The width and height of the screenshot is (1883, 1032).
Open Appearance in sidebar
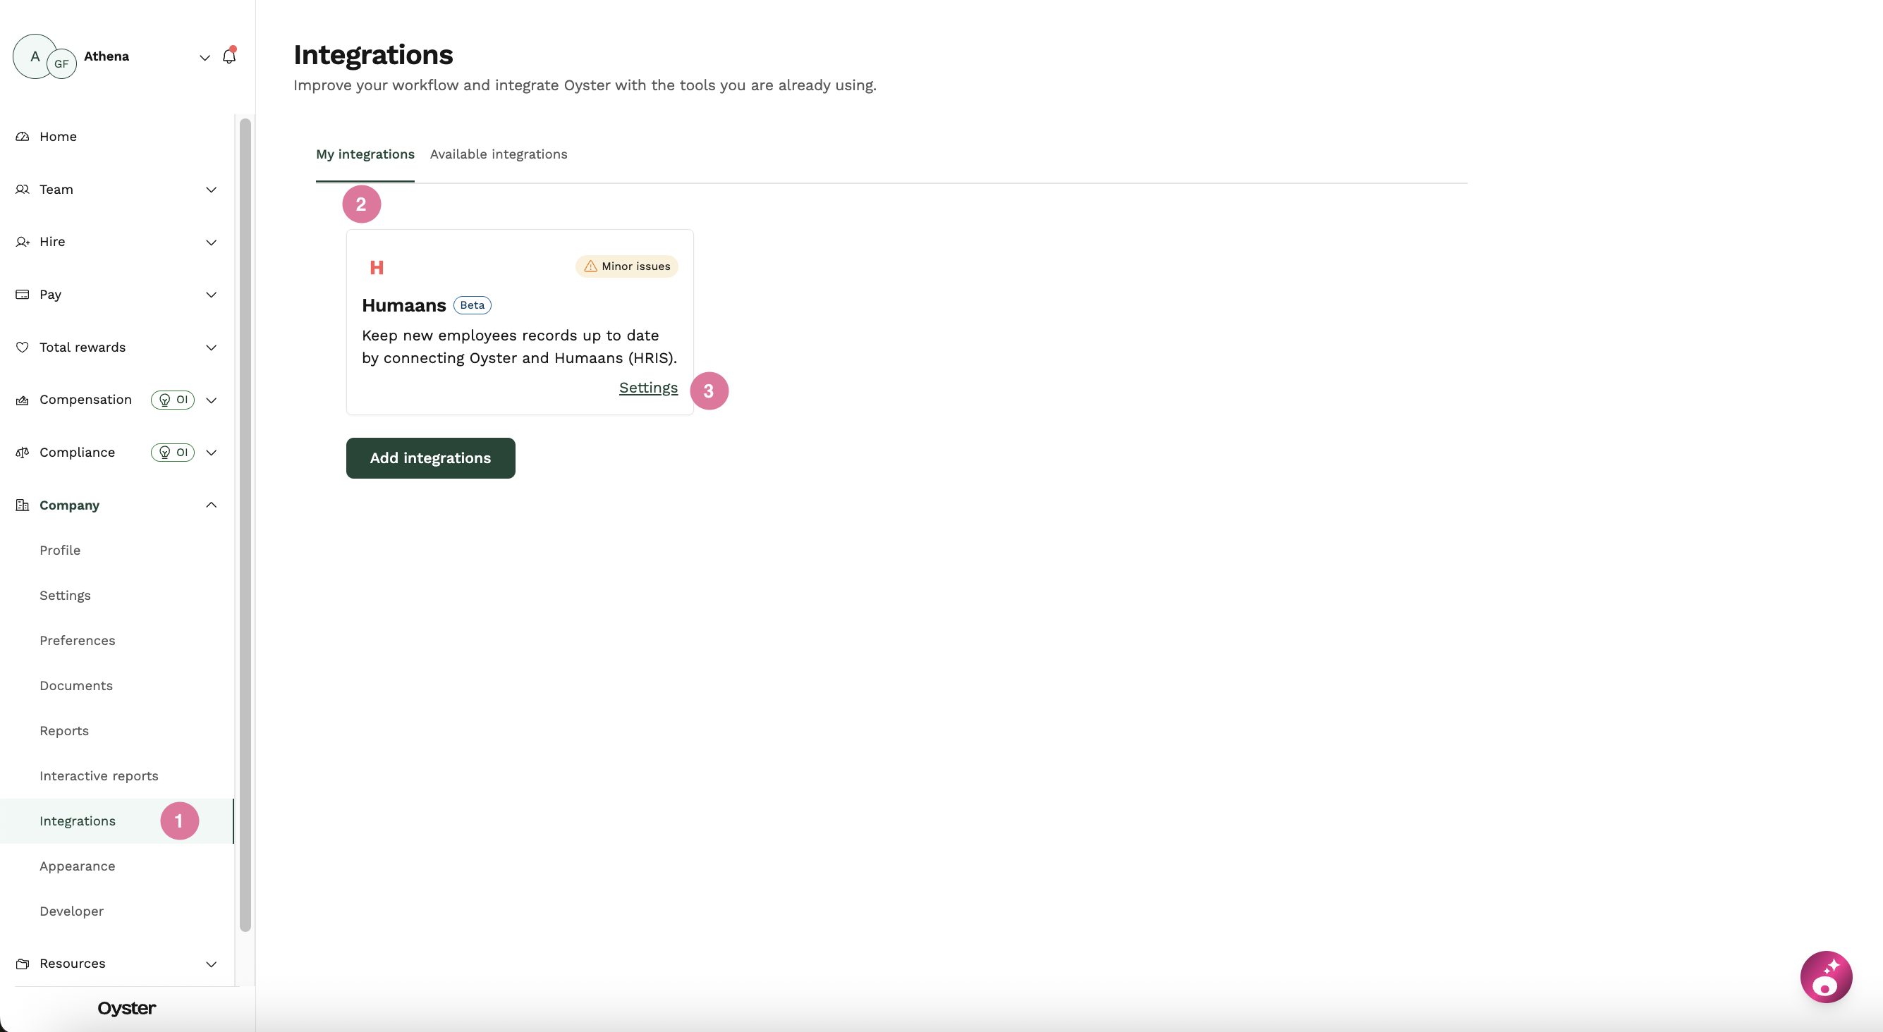(x=78, y=866)
